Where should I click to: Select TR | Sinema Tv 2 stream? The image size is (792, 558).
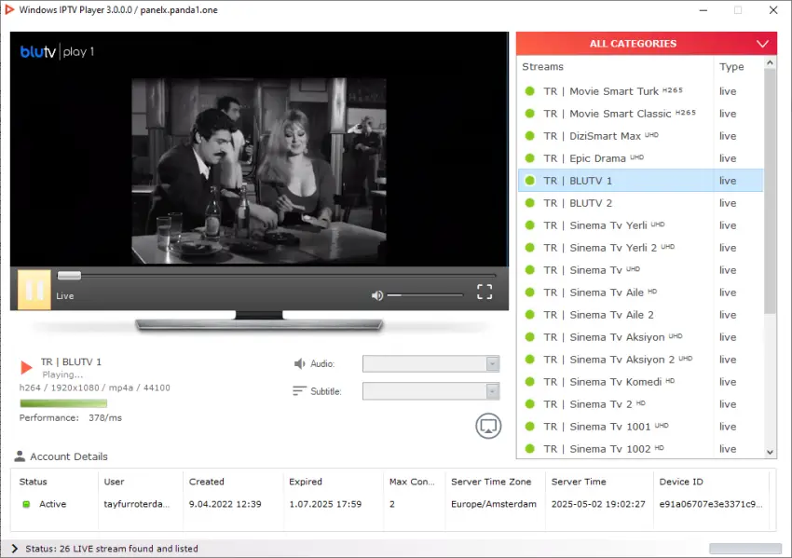click(x=640, y=404)
